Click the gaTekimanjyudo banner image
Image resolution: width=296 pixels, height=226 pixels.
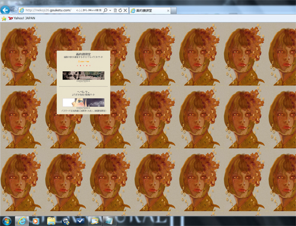click(x=83, y=75)
